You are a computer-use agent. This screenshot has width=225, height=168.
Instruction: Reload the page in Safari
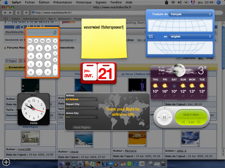pos(18,13)
